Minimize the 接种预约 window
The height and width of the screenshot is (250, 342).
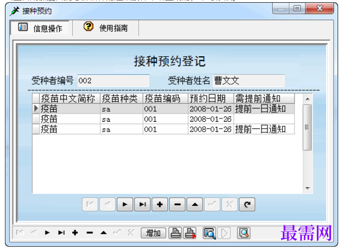[x=281, y=9]
